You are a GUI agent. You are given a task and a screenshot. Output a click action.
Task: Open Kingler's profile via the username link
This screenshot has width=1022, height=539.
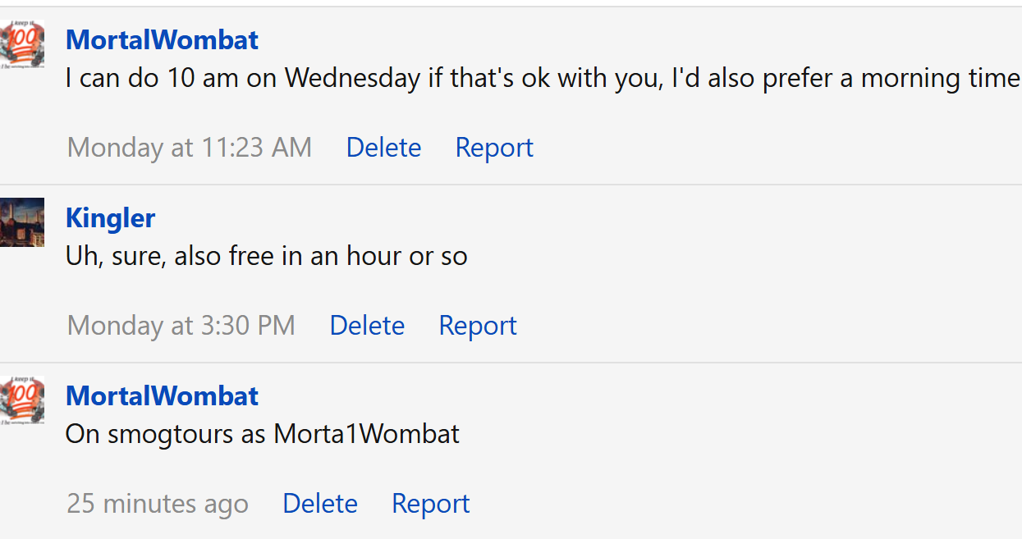[x=110, y=217]
